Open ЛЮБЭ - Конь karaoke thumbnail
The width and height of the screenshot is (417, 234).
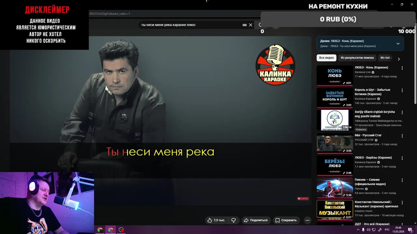(x=335, y=75)
